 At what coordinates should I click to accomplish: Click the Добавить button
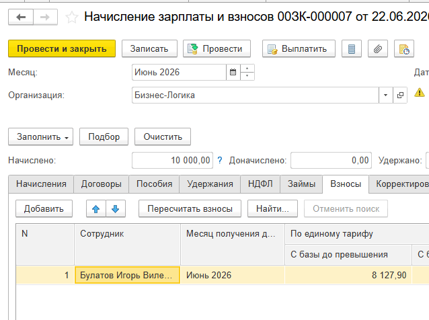pos(44,209)
